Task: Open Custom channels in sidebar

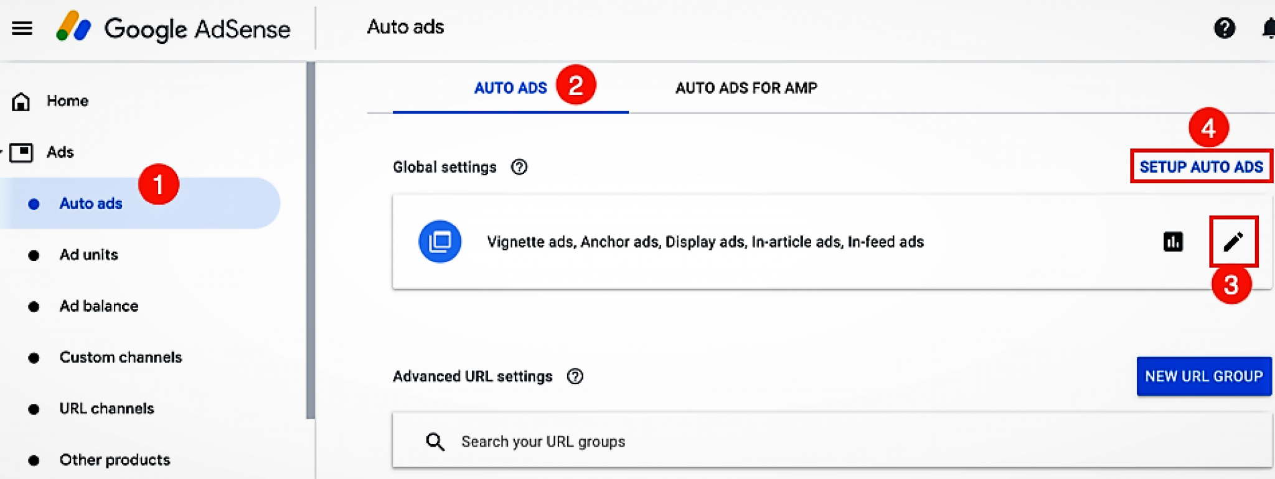Action: click(121, 357)
